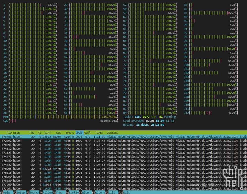247x194 pixels.
Task: Click F8 Nice + to lower priority
Action: coord(98,192)
